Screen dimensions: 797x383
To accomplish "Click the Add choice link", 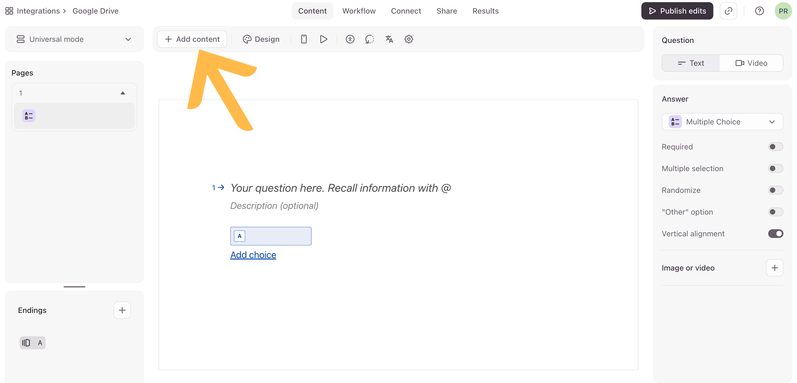I will 253,255.
